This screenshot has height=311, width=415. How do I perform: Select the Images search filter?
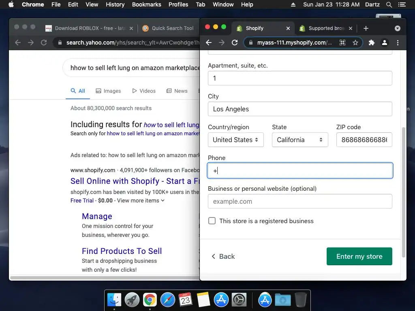tap(108, 91)
